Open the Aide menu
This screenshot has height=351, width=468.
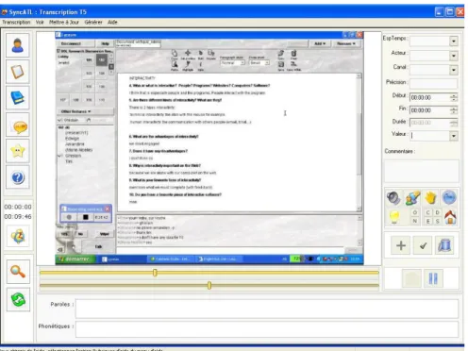click(x=112, y=22)
